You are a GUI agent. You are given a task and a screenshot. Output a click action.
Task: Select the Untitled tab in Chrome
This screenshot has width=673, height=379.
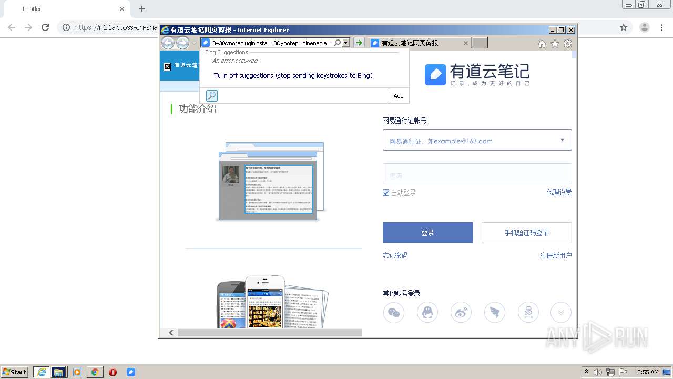point(66,9)
